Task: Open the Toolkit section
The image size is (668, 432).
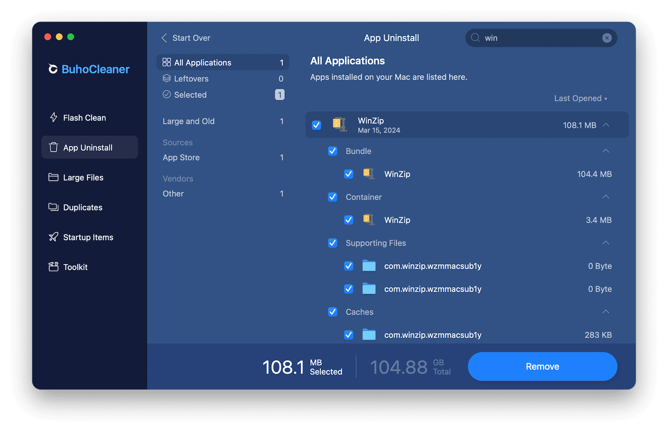Action: (x=90, y=267)
